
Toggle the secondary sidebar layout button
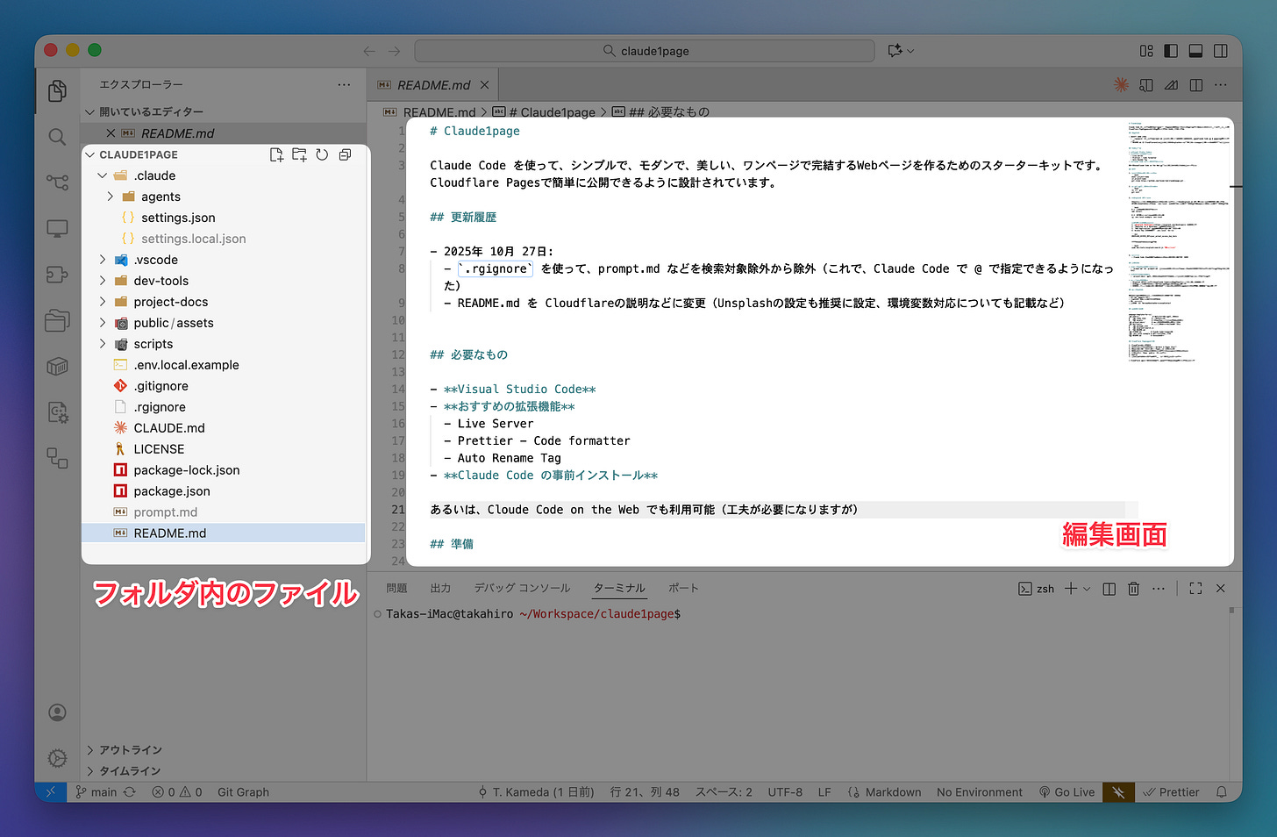[x=1220, y=51]
